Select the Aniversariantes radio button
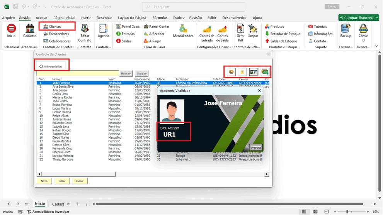This screenshot has width=383, height=215. pyautogui.click(x=41, y=66)
